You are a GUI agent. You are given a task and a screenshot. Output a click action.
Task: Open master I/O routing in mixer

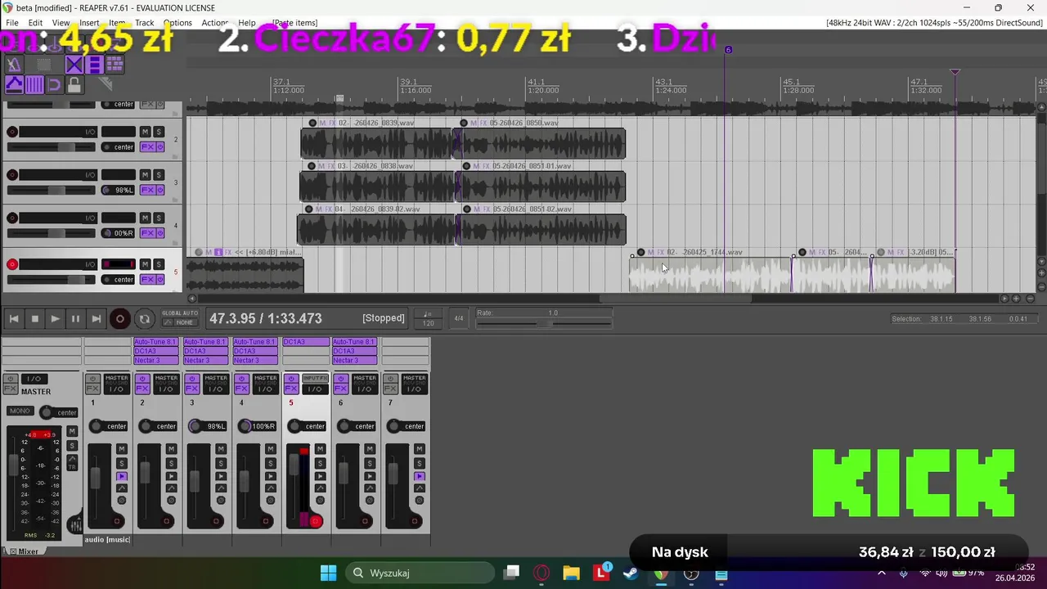(34, 379)
